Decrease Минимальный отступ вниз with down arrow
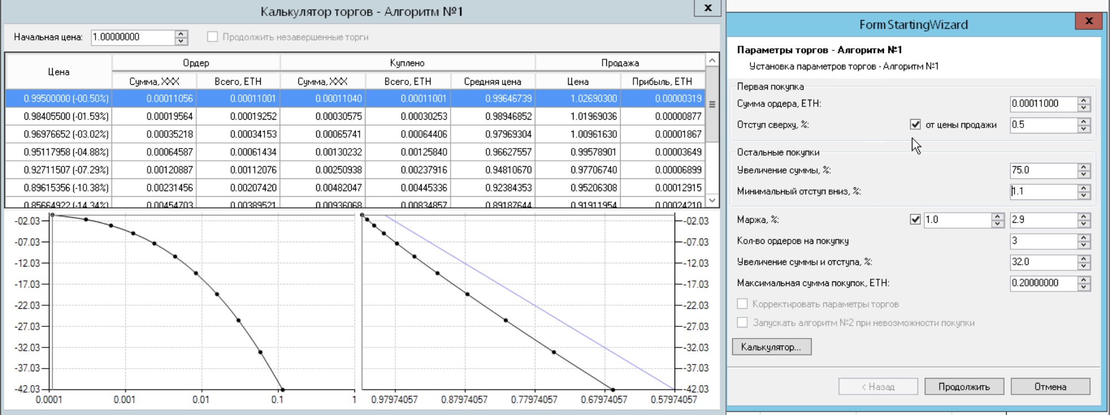The width and height of the screenshot is (1110, 415). (1084, 195)
